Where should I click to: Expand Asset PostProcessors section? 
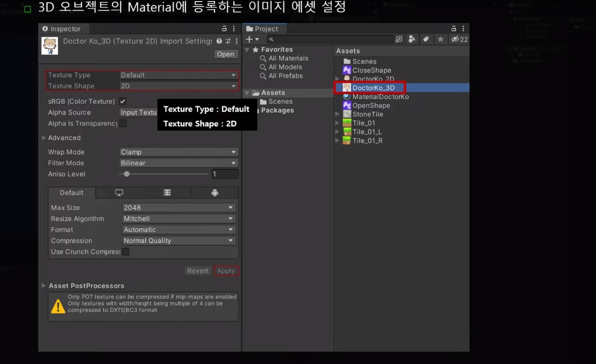[44, 285]
